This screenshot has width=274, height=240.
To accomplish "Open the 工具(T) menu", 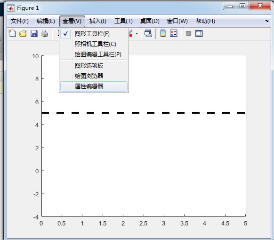I will pos(123,21).
